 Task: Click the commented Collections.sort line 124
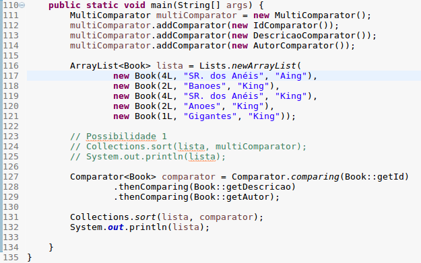[x=188, y=147]
